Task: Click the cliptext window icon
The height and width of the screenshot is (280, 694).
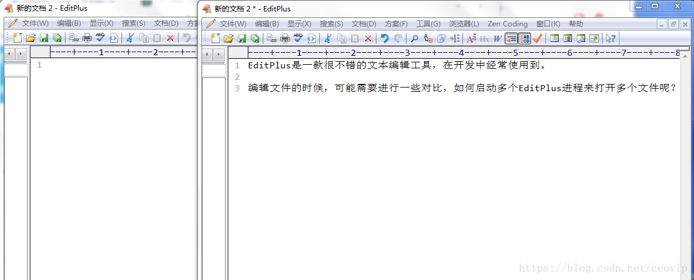Action: (x=568, y=38)
